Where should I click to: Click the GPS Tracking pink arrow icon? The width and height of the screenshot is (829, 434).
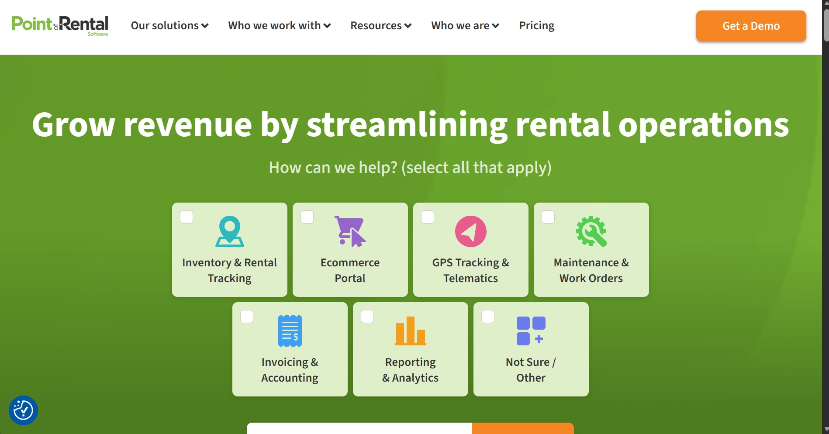point(471,231)
